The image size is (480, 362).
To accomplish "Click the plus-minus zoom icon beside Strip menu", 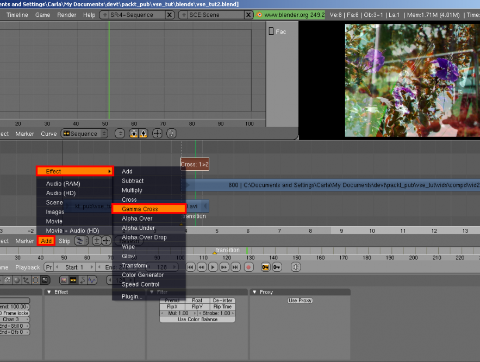I will click(x=97, y=241).
